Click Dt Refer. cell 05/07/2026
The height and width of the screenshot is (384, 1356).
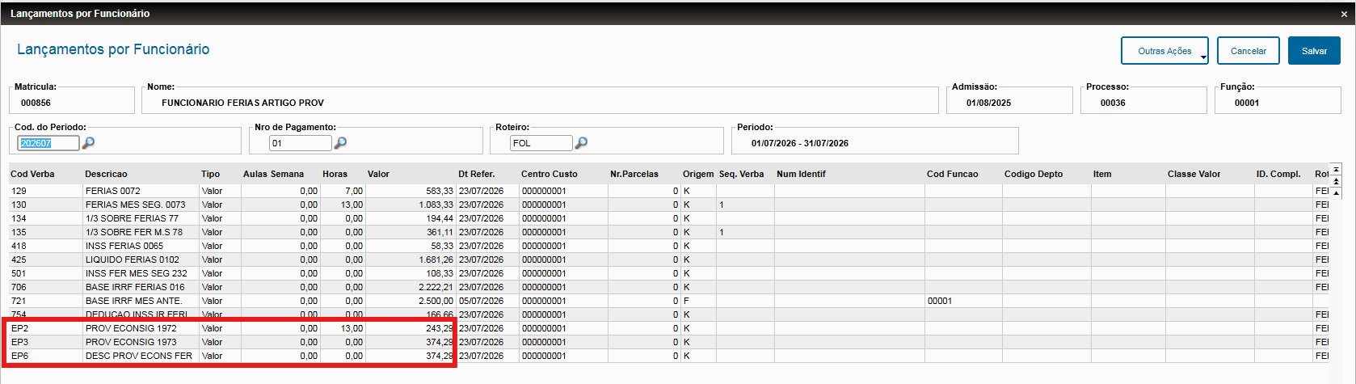coord(487,301)
